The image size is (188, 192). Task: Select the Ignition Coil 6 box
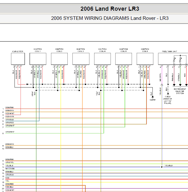(x=145, y=59)
